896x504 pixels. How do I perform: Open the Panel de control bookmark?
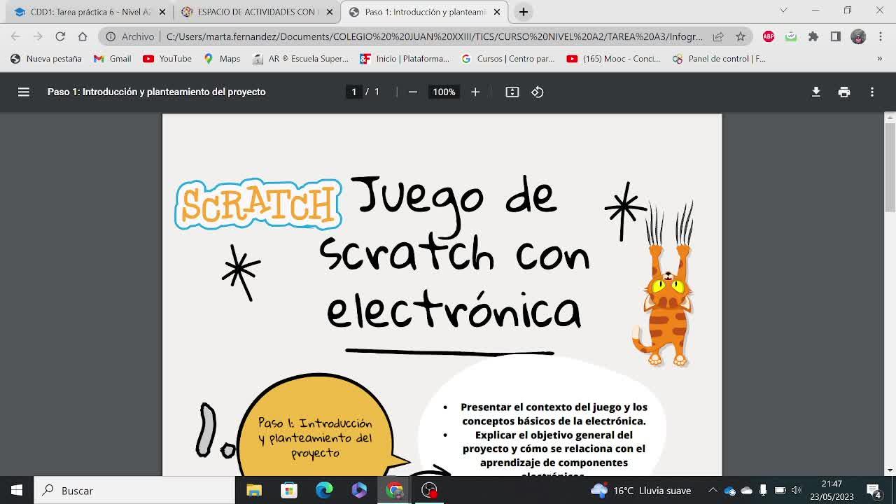pos(720,59)
